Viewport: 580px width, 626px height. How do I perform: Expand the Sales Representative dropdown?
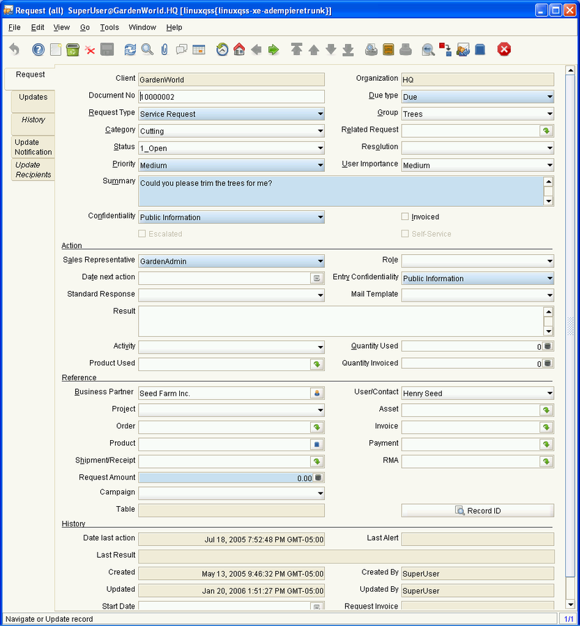click(320, 262)
